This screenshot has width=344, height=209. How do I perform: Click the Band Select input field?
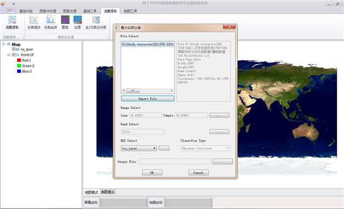pyautogui.click(x=142, y=132)
